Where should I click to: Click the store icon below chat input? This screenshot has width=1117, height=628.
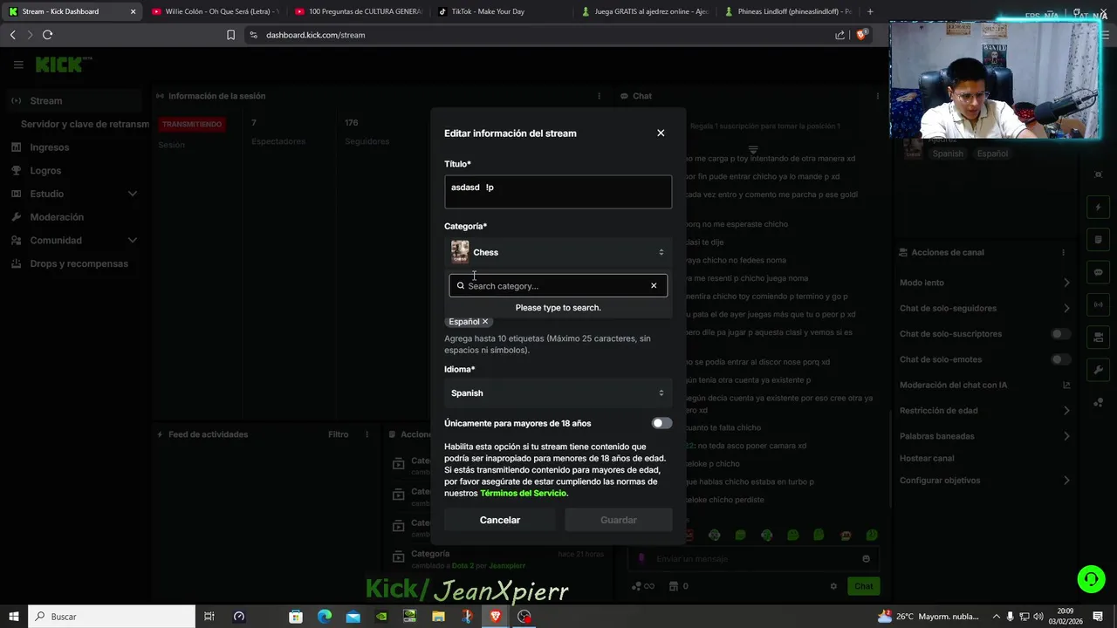(x=673, y=586)
